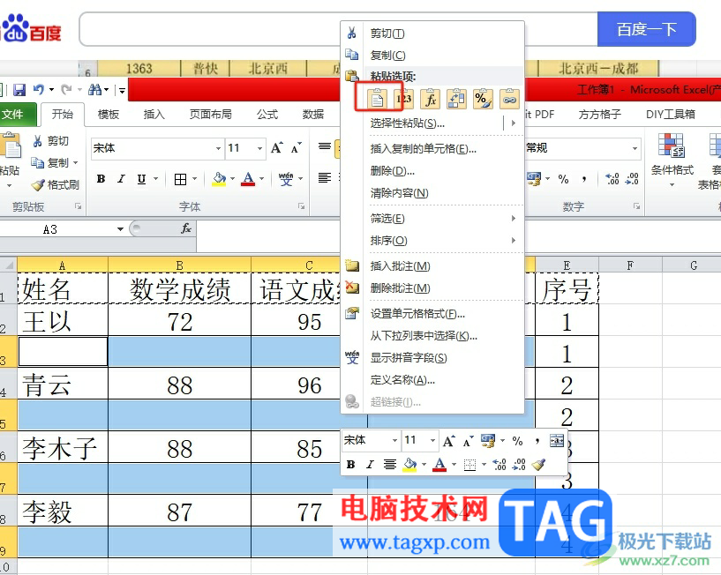This screenshot has height=575, width=721.
Task: Click the Percent Style icon in ribbon
Action: tap(563, 179)
